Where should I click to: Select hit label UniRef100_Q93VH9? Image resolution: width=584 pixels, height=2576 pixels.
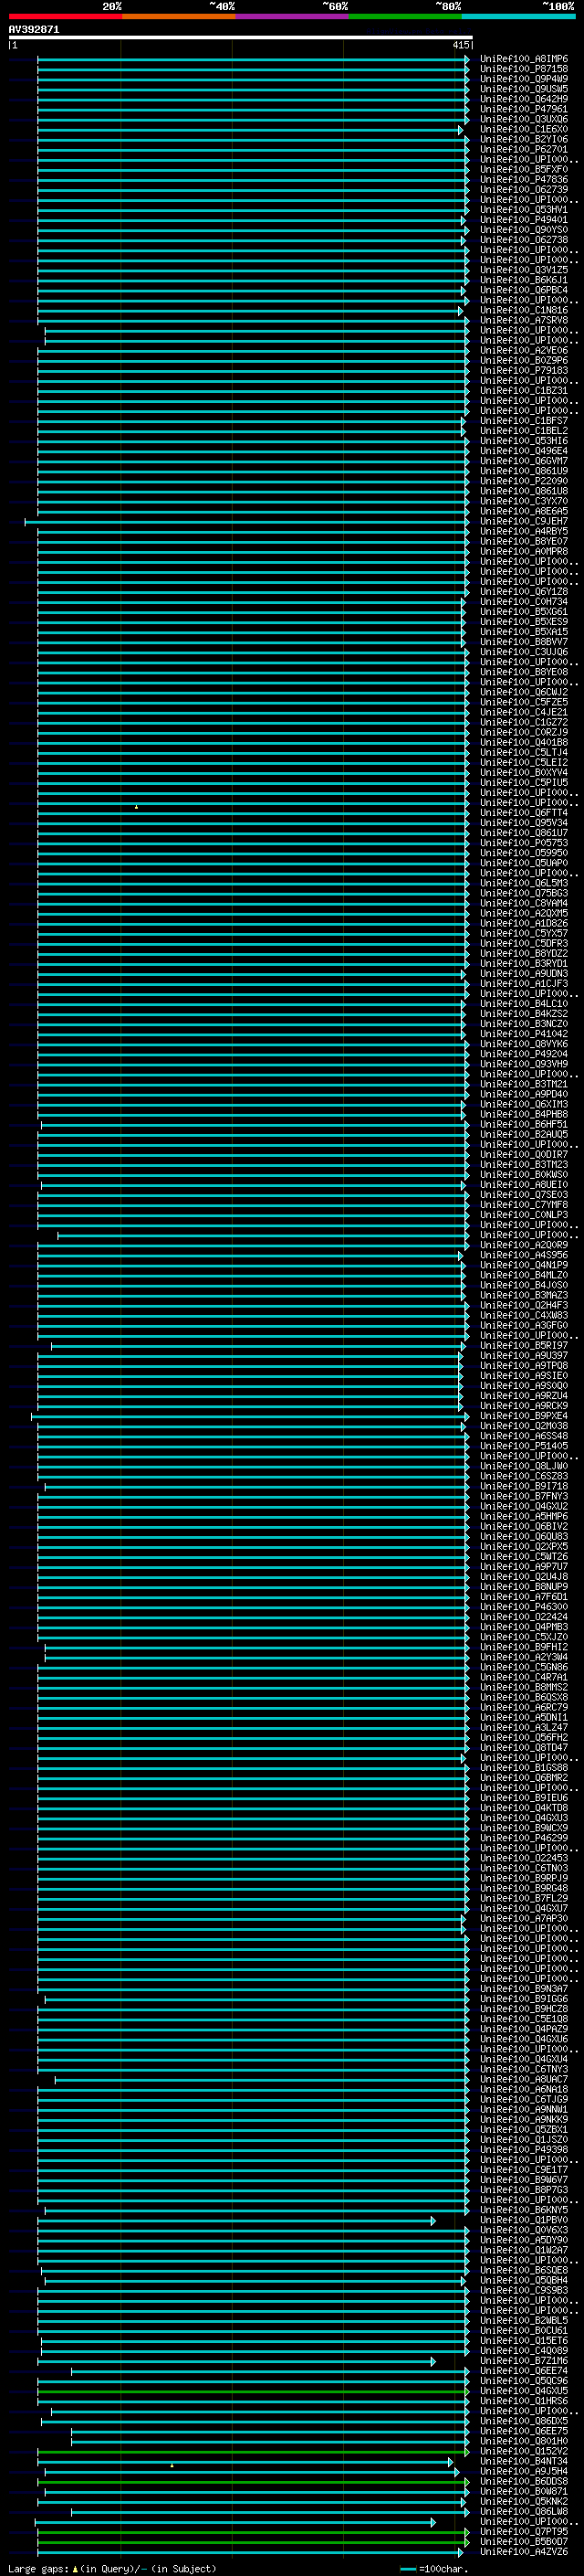pos(524,1064)
